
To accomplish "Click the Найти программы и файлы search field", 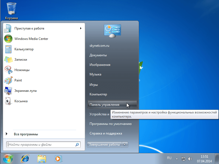I will point(41,145).
